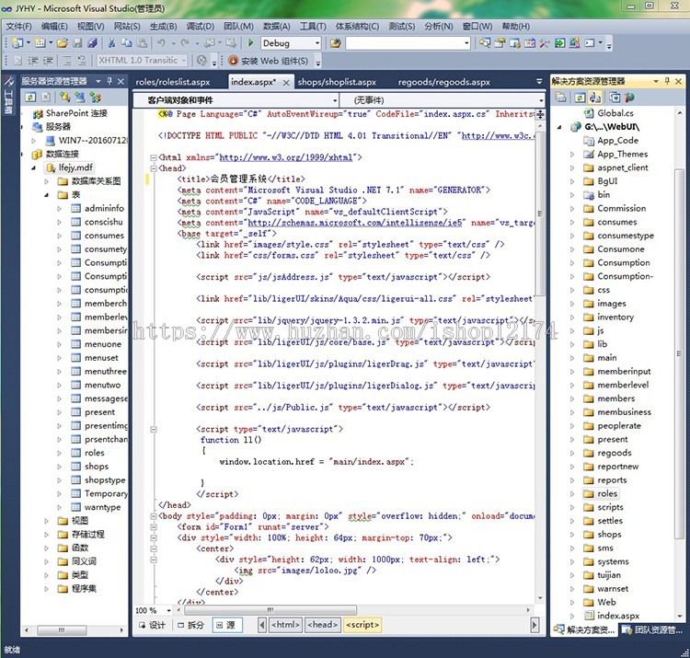Click the Install Web Components download icon
The height and width of the screenshot is (658, 690).
234,61
